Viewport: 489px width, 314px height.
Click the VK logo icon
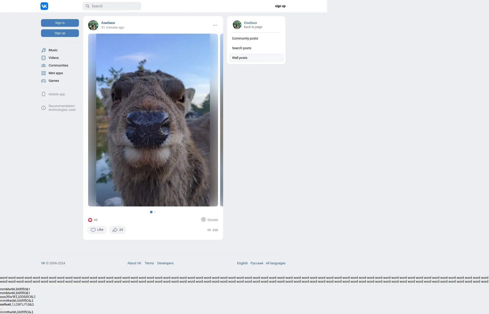tap(44, 6)
